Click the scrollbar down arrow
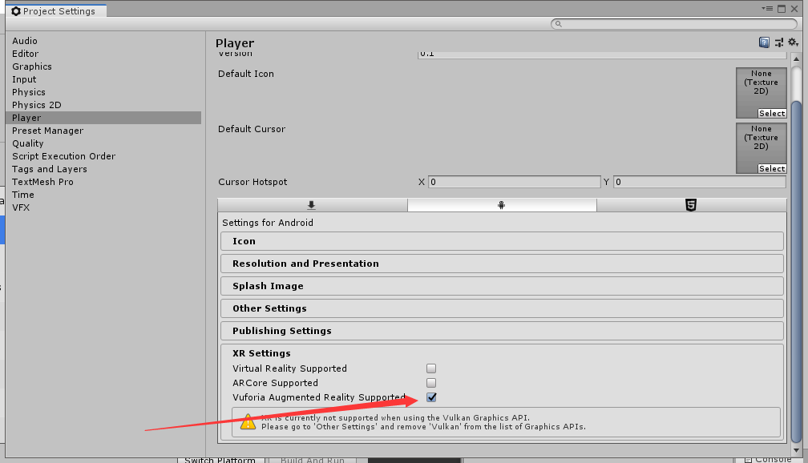The height and width of the screenshot is (463, 808). coord(796,450)
